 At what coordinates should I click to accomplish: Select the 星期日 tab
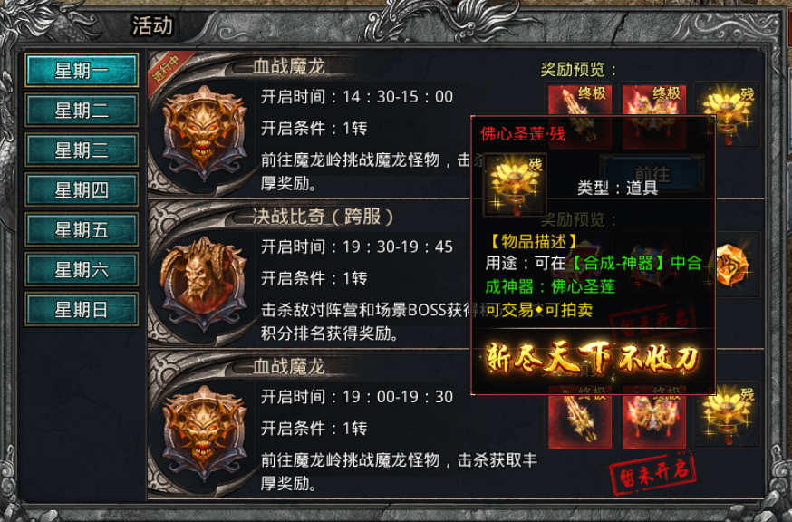point(82,309)
